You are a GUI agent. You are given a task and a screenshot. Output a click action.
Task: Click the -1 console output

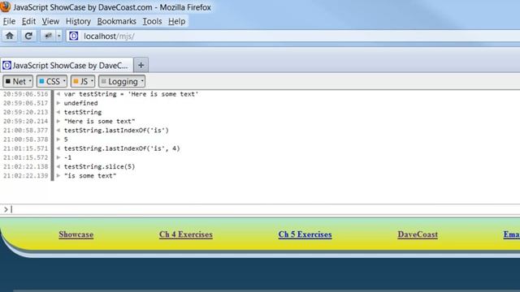coord(67,157)
